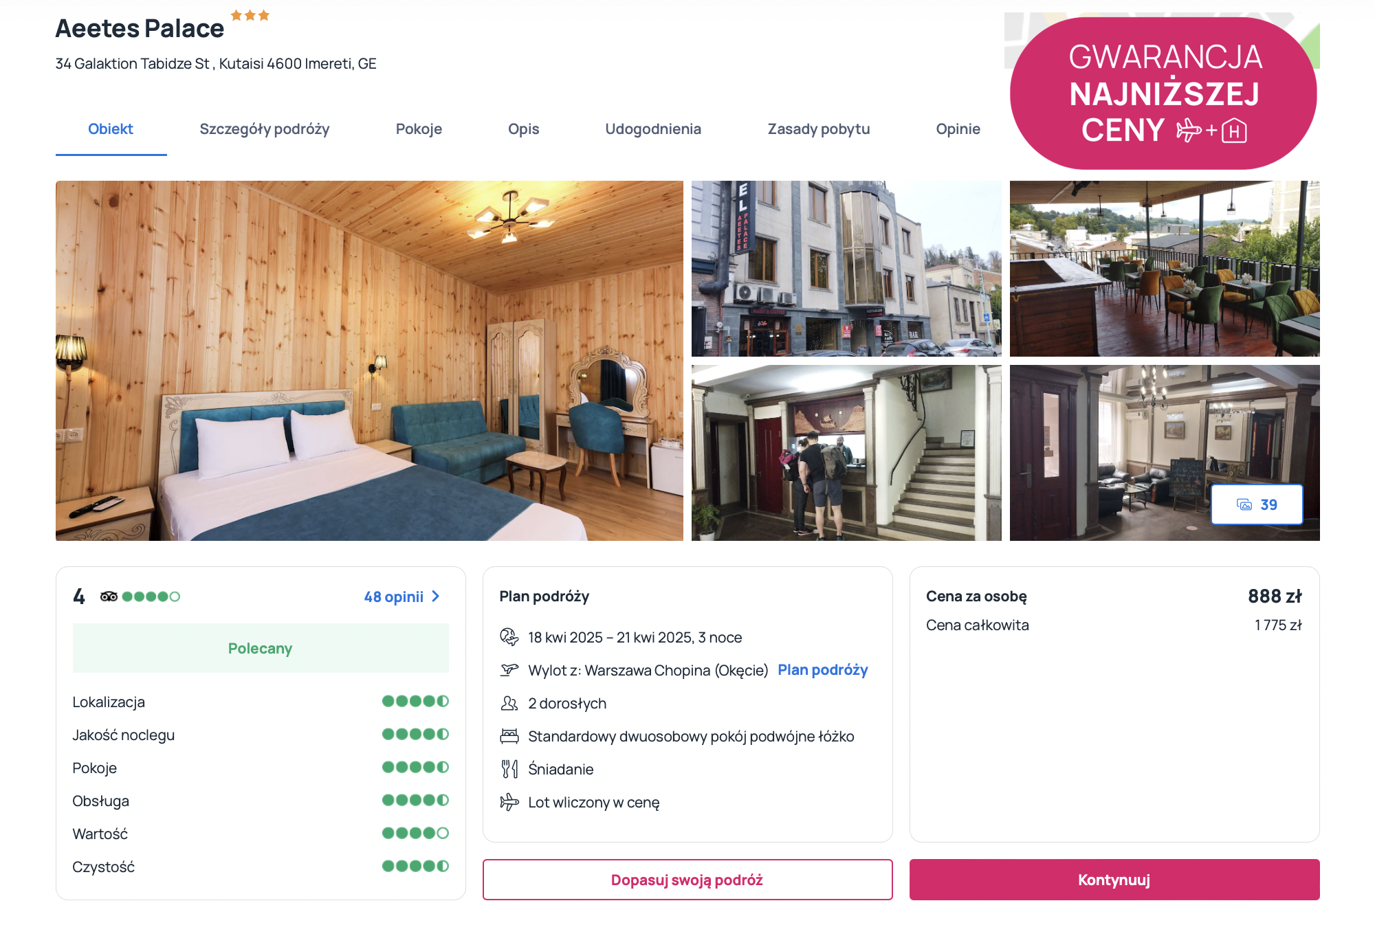Click the Lokalizacja rating bubbles

[x=415, y=701]
